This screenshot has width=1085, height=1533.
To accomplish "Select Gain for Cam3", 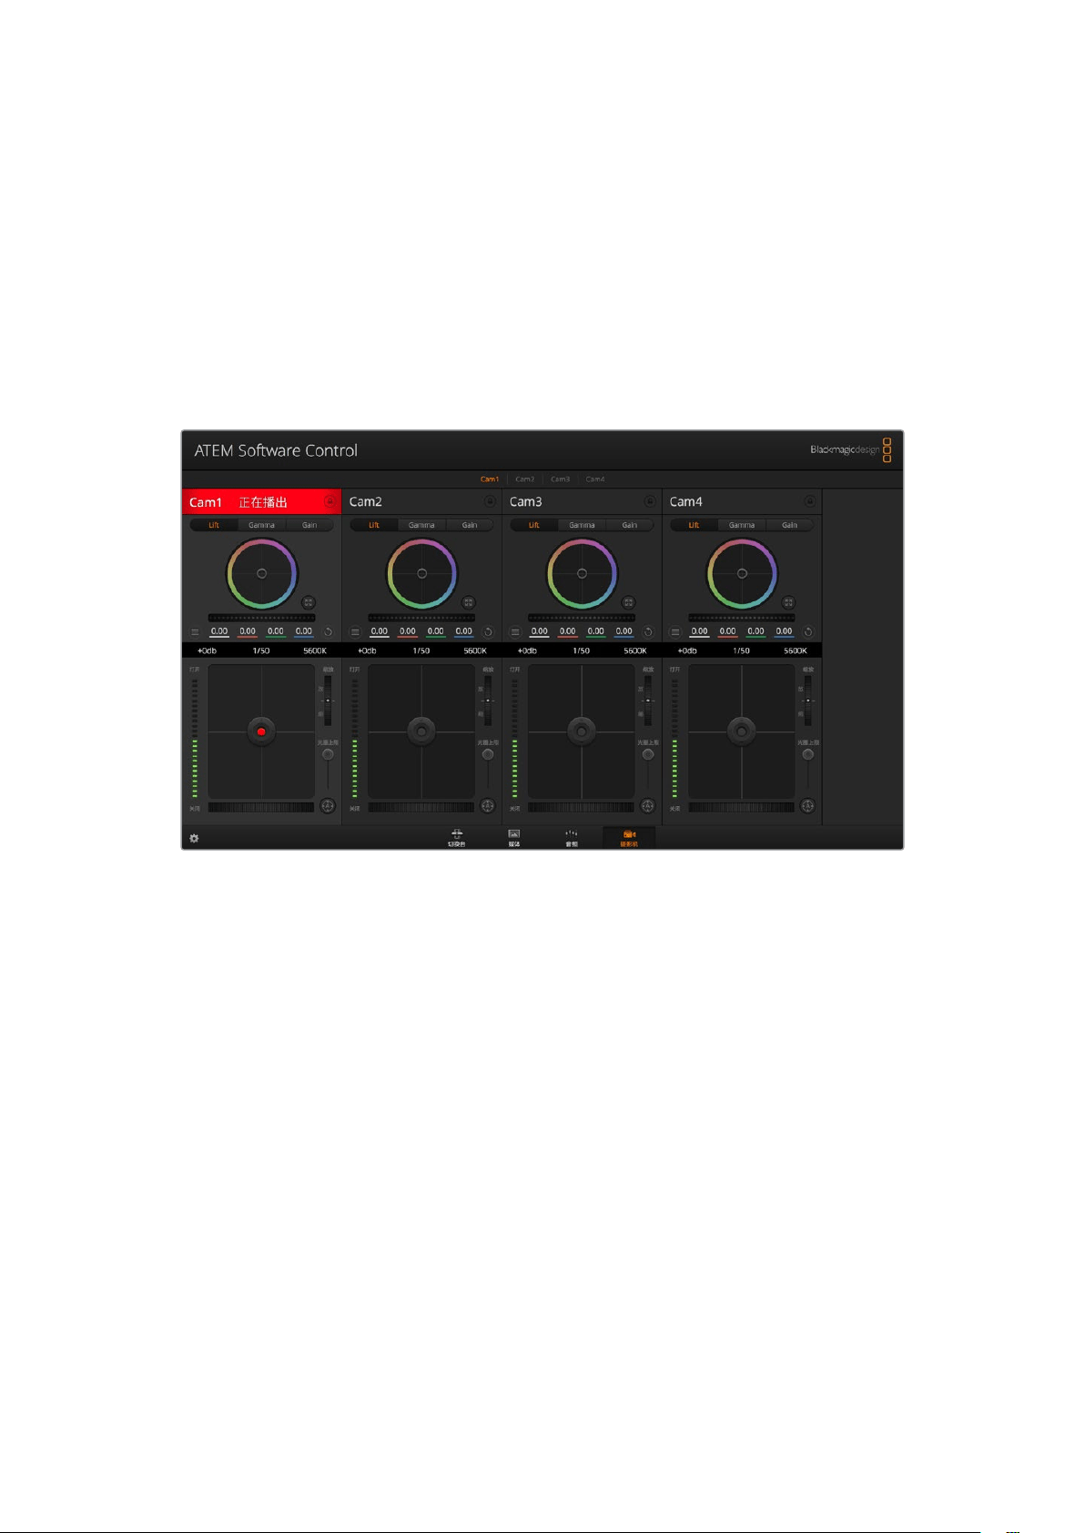I will click(630, 525).
